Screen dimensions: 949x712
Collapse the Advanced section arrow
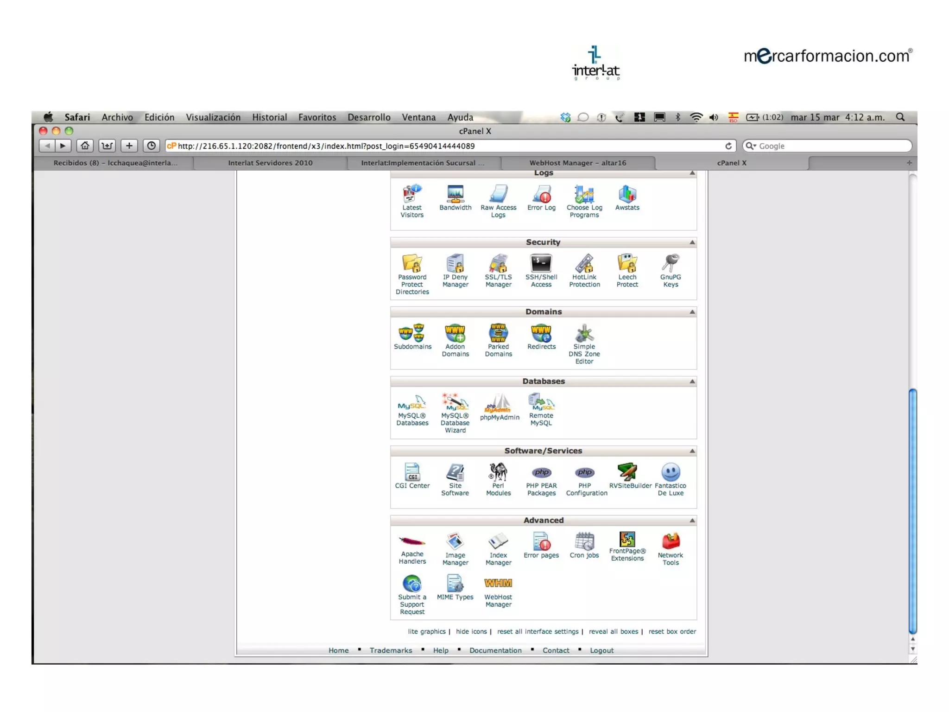[x=692, y=521]
